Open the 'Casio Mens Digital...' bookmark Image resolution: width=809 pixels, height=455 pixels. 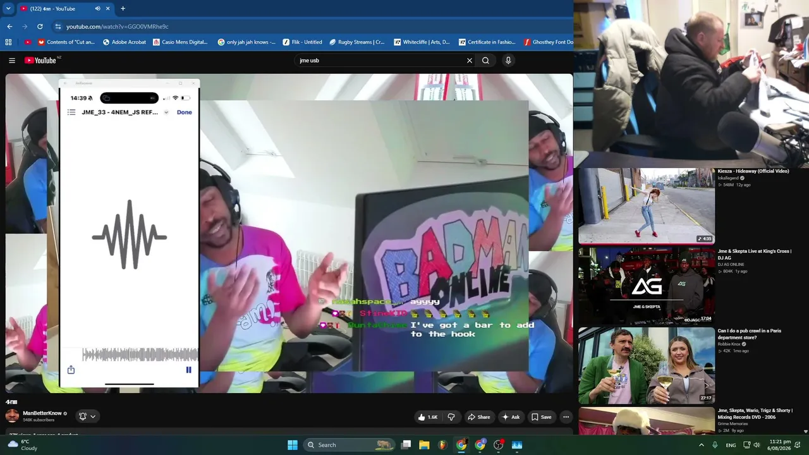pyautogui.click(x=180, y=42)
